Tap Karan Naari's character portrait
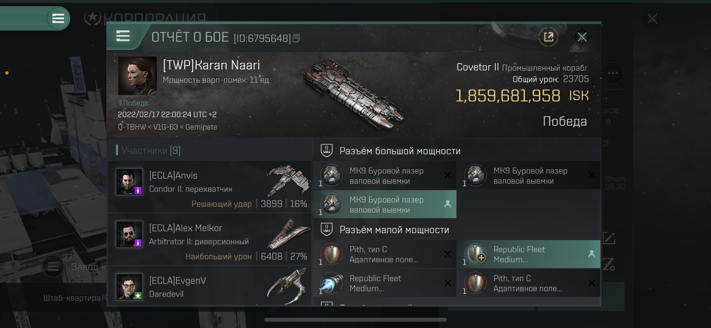This screenshot has height=328, width=711. [137, 76]
